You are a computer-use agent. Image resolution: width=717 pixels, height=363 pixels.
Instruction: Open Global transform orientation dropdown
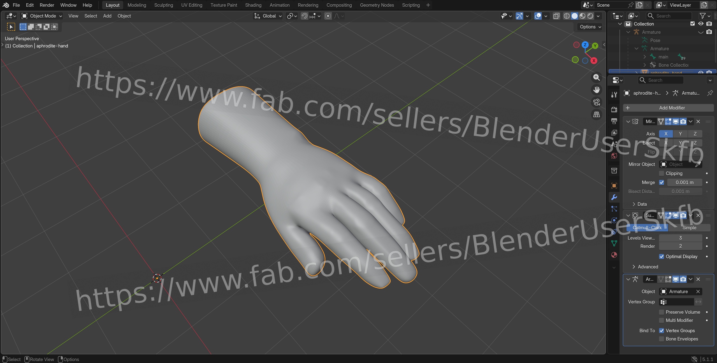(268, 16)
